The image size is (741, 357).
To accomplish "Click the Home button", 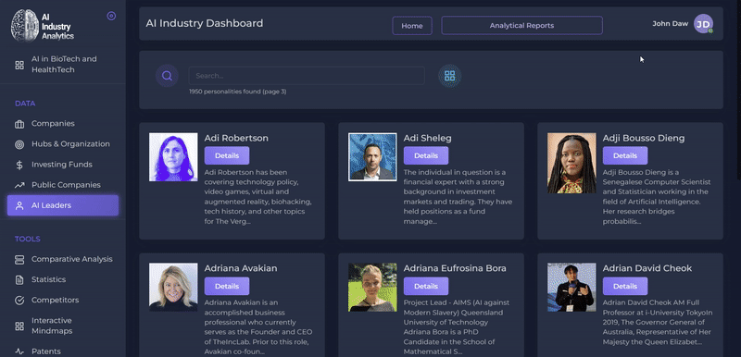I will pyautogui.click(x=412, y=26).
